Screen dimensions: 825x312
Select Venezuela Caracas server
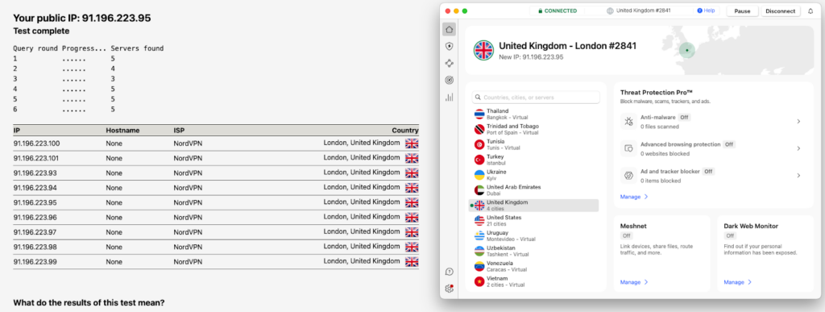pos(533,266)
